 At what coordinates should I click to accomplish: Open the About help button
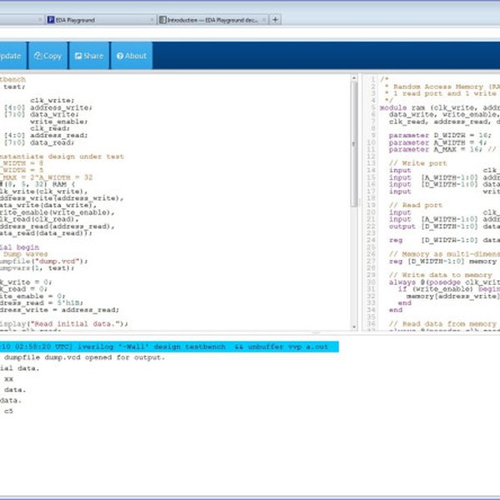132,56
